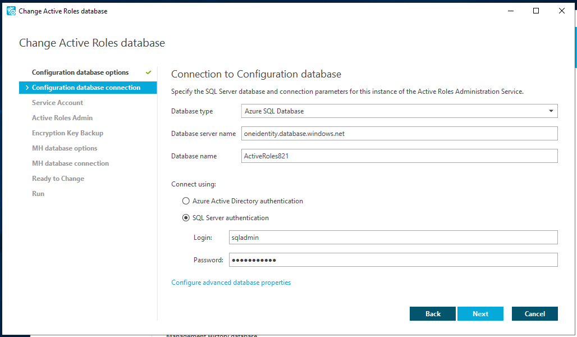The width and height of the screenshot is (577, 337).
Task: Click the Active Roles app icon in title bar
Action: point(11,11)
